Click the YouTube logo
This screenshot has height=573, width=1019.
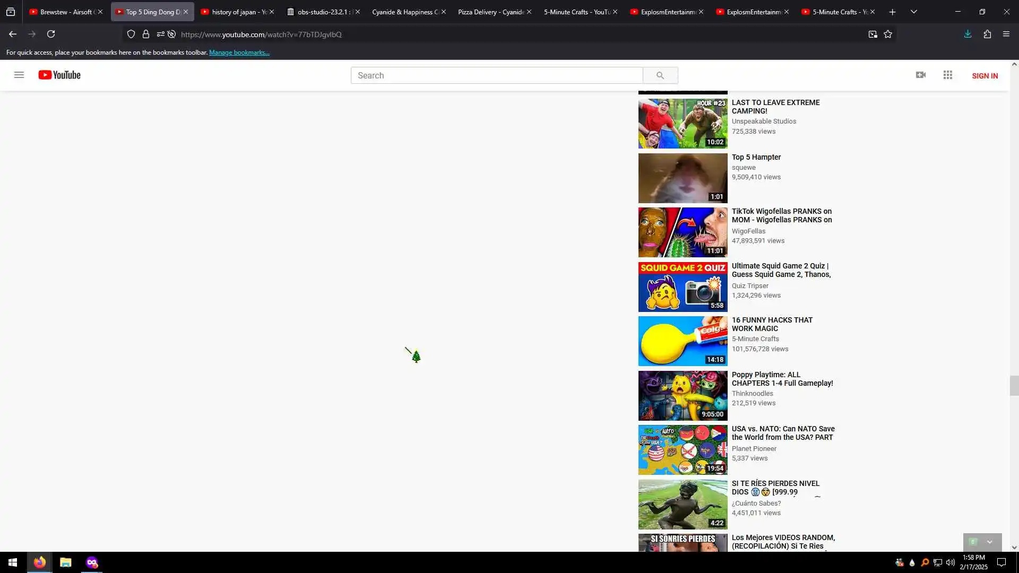[59, 75]
